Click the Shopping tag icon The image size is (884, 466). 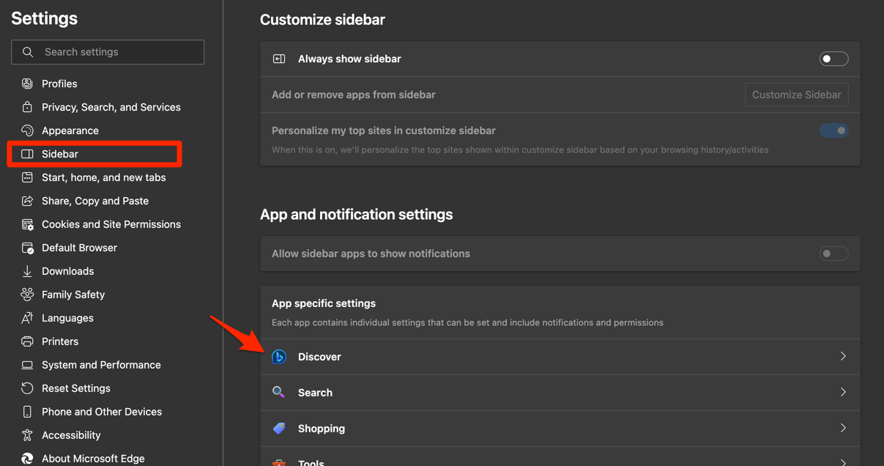pyautogui.click(x=279, y=429)
